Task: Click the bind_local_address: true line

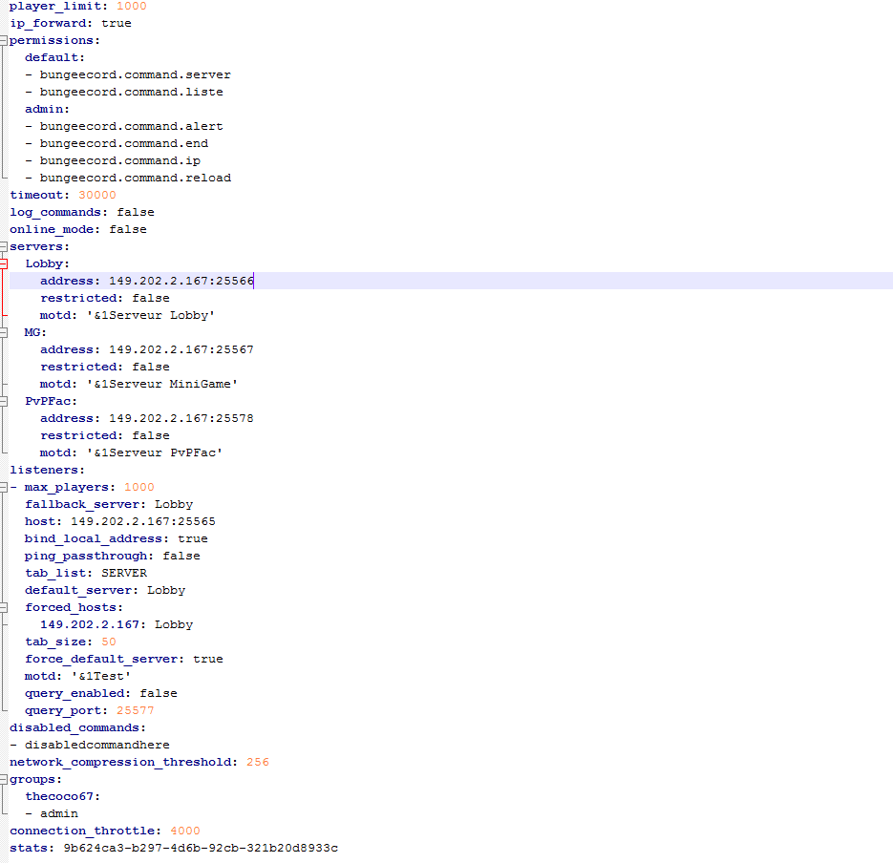Action: tap(117, 538)
